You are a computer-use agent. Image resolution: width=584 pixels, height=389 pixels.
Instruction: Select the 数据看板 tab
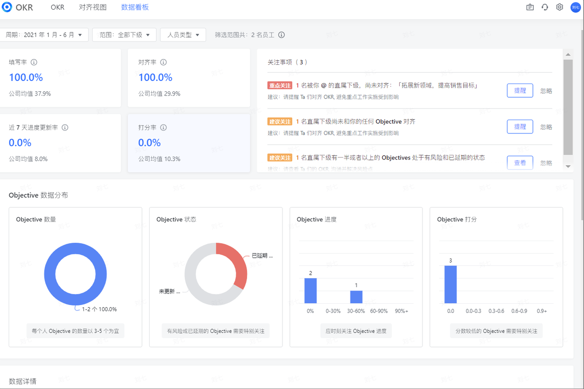click(x=135, y=7)
